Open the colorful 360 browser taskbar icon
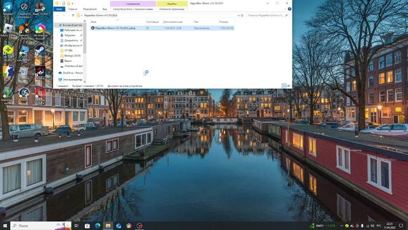408x230 pixels. [x=129, y=226]
